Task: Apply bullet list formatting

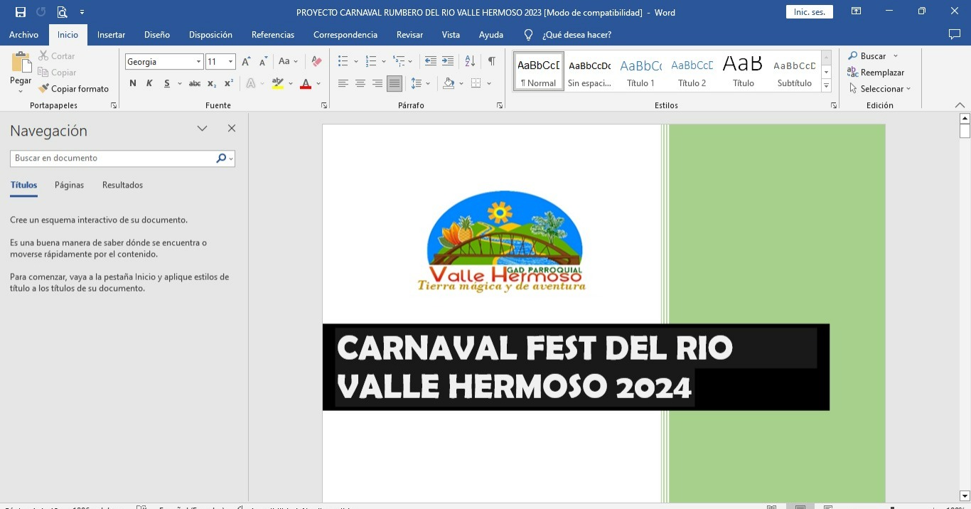Action: [x=343, y=62]
